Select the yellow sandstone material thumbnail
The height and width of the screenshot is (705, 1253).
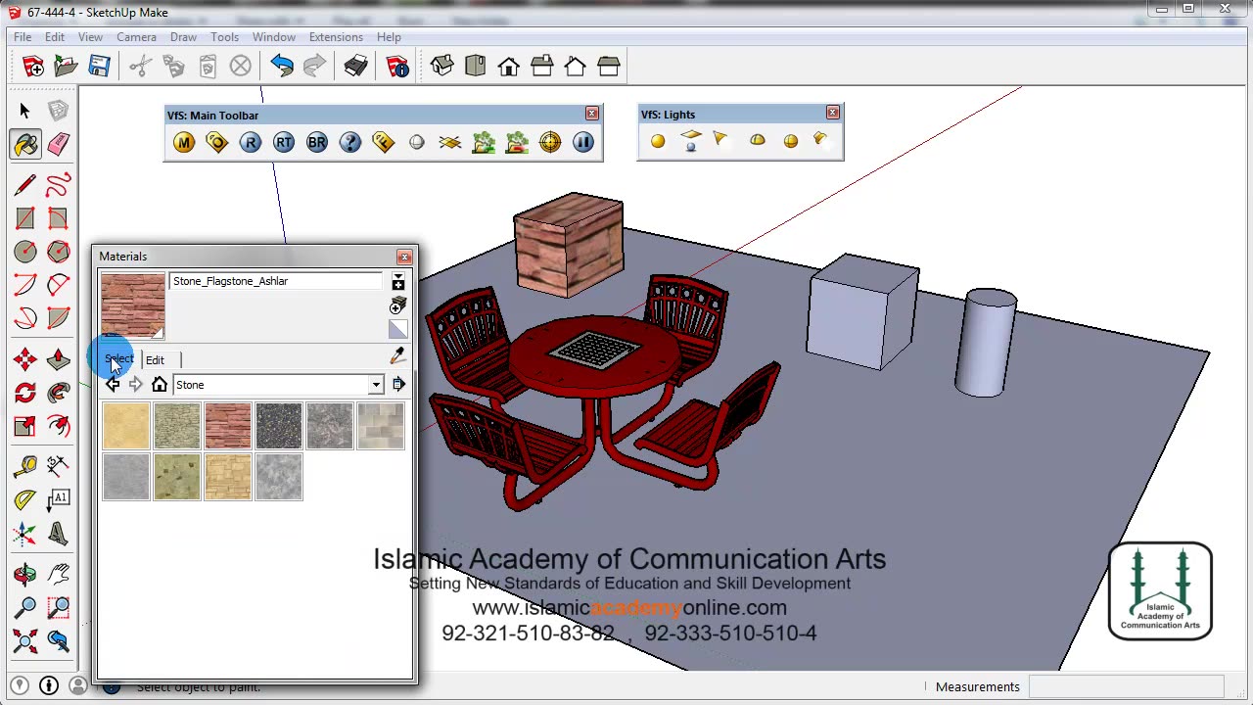click(x=126, y=426)
